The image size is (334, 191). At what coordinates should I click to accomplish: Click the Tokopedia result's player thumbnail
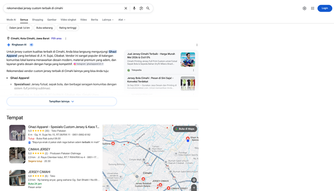[188, 60]
